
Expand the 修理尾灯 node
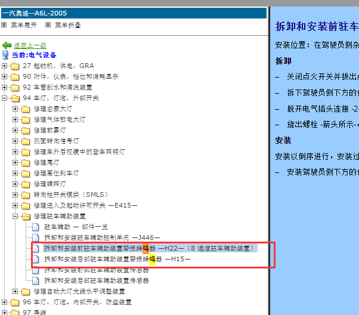tap(15, 163)
